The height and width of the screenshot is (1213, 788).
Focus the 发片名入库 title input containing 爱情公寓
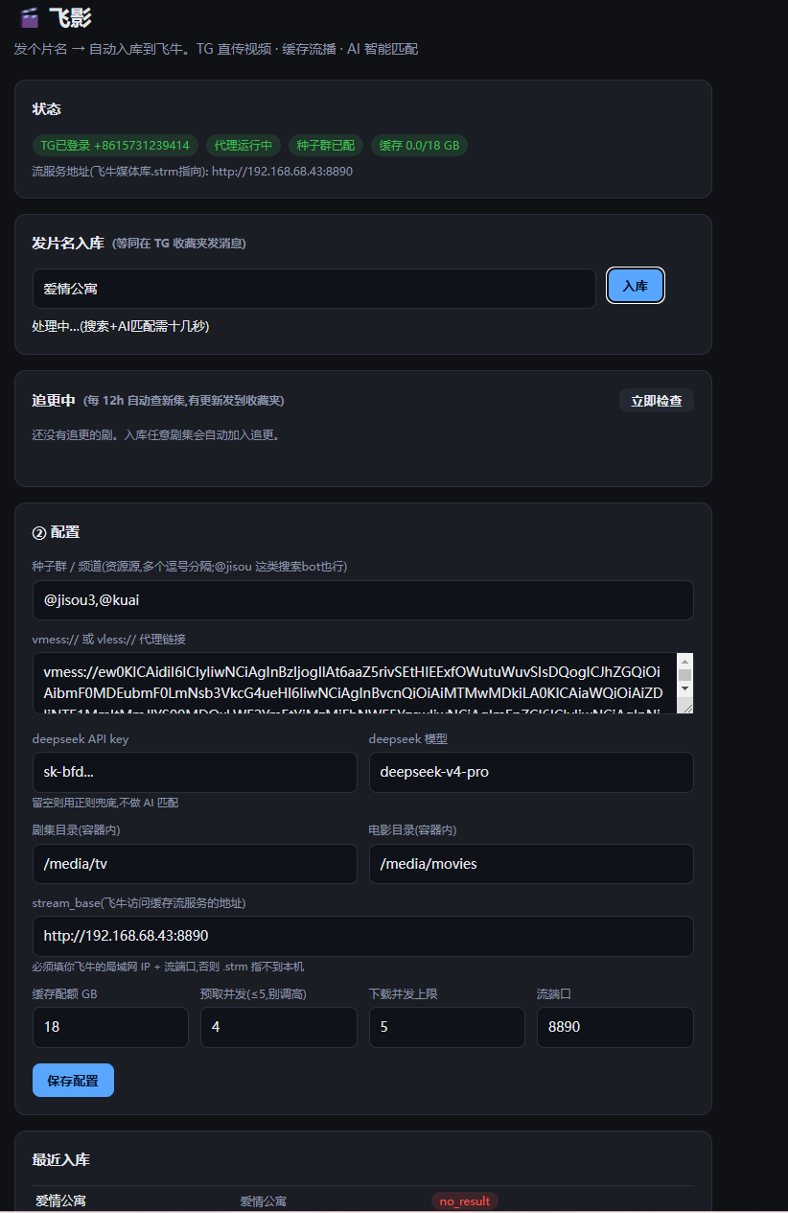coord(314,289)
